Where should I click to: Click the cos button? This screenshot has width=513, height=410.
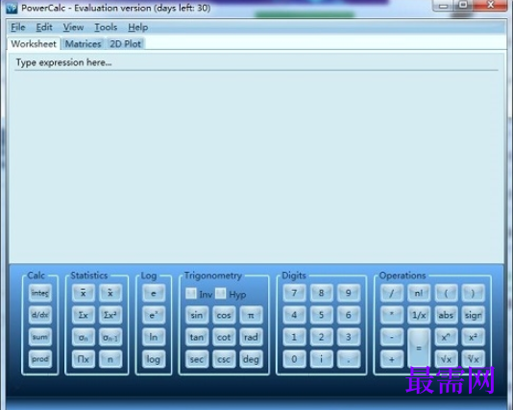click(224, 315)
